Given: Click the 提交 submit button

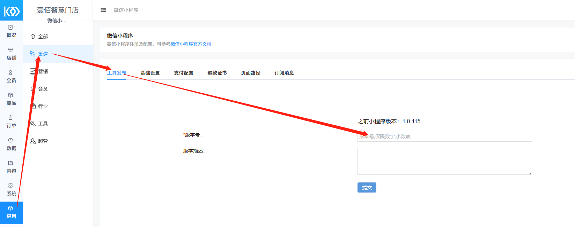Looking at the screenshot, I should [367, 188].
